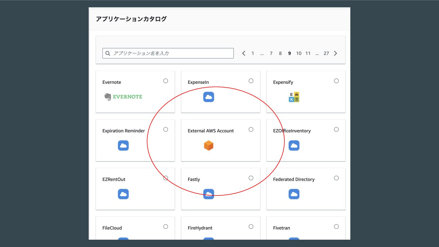The width and height of the screenshot is (439, 247).
Task: Click the Expiration Reminder card title
Action: [x=124, y=131]
